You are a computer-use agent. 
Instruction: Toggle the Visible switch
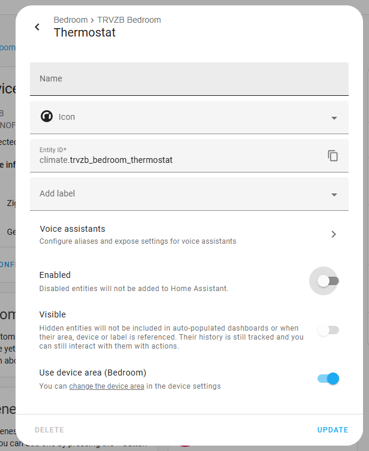(328, 330)
